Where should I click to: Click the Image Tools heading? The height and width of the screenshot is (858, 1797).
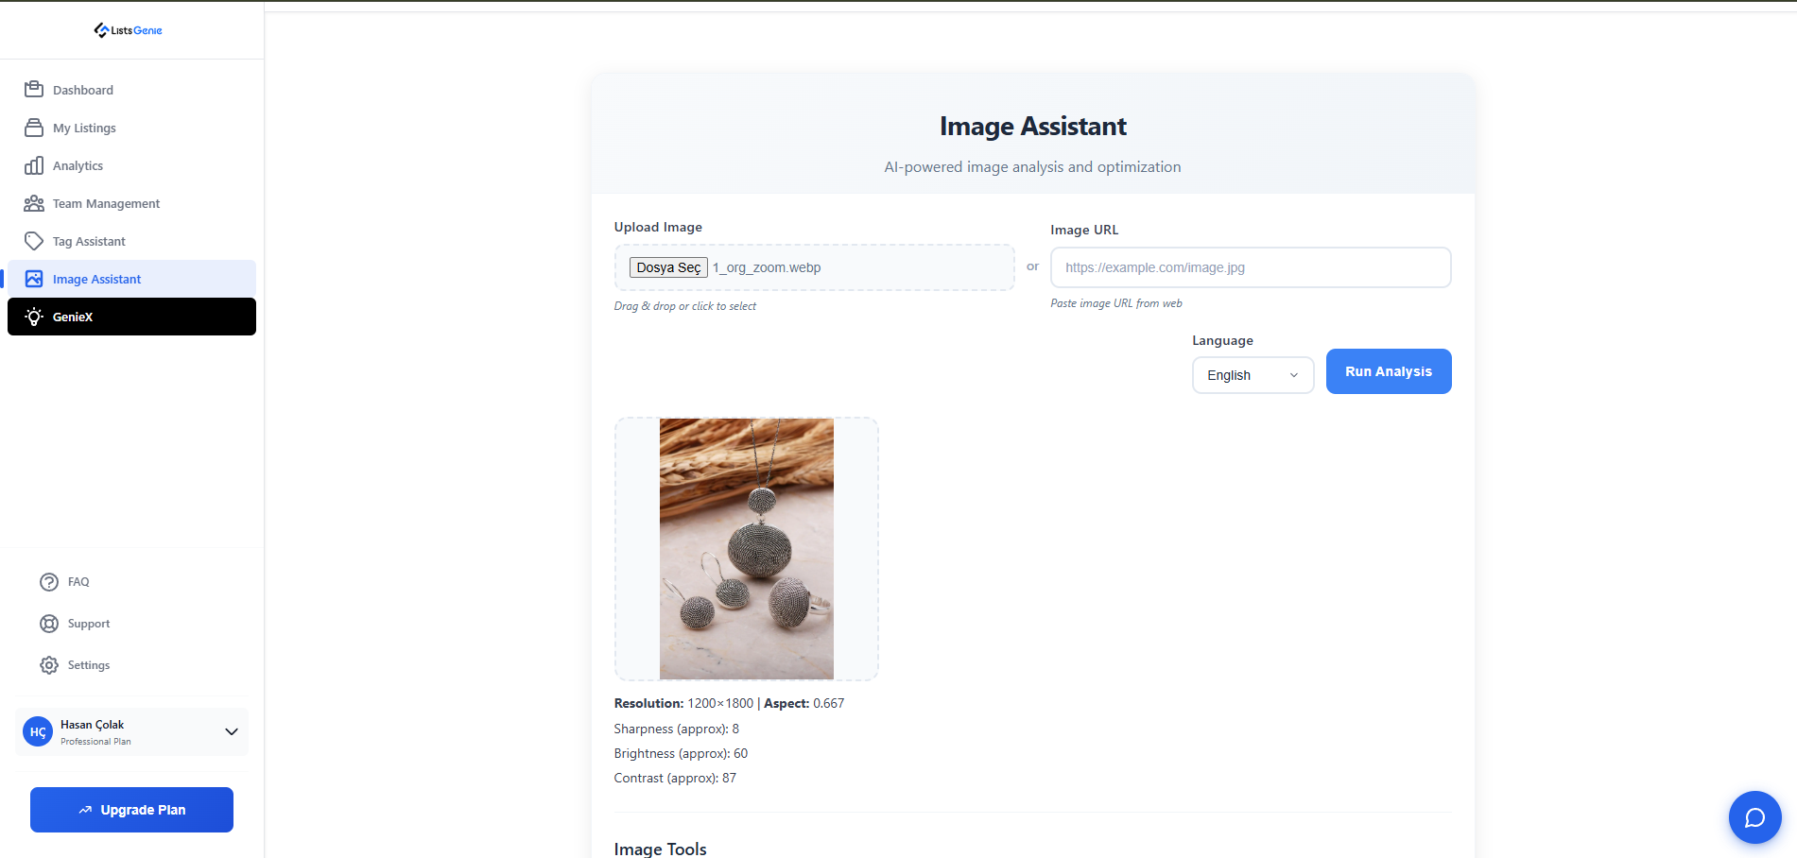[660, 849]
